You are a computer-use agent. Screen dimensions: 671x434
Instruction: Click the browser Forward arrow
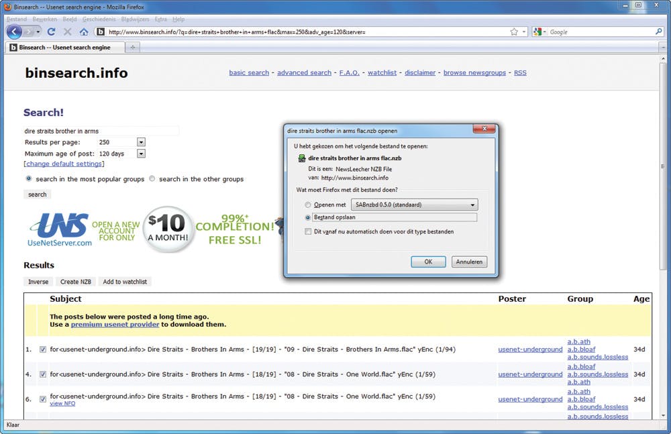[29, 32]
